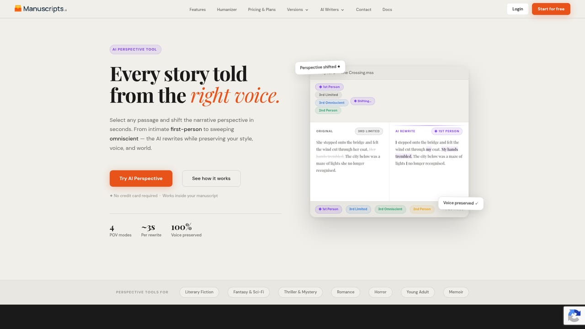
Task: Open the Contact nav link
Action: click(364, 10)
